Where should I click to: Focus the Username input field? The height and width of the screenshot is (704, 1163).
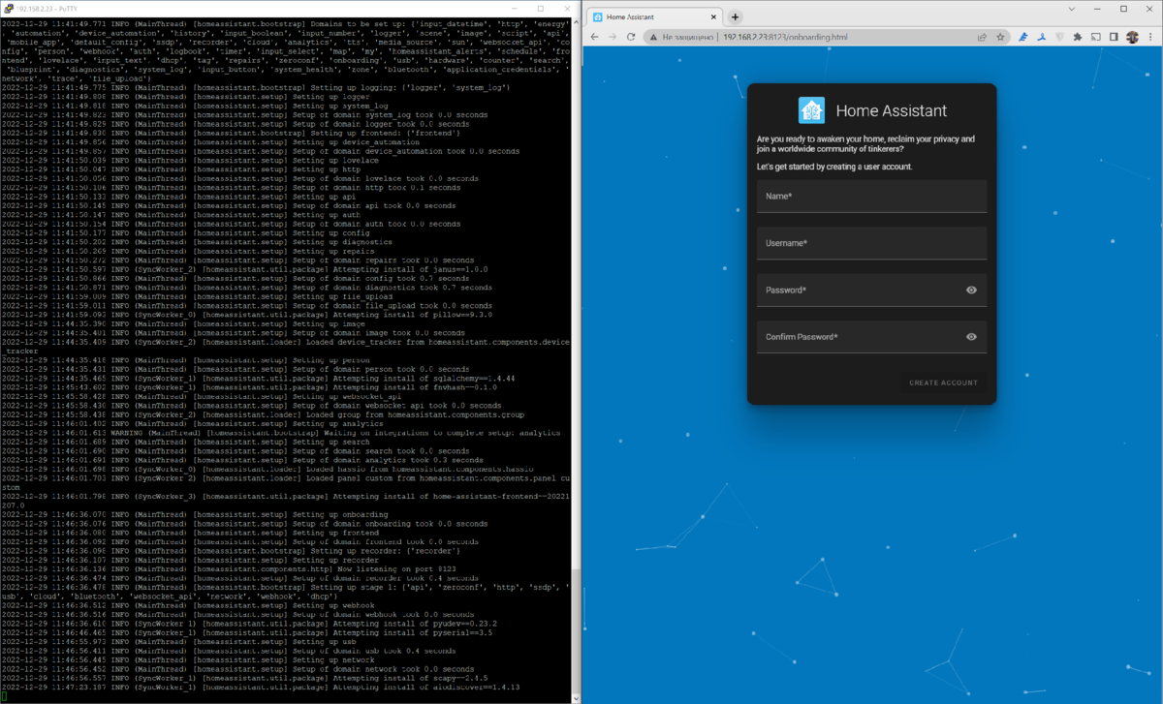(872, 243)
